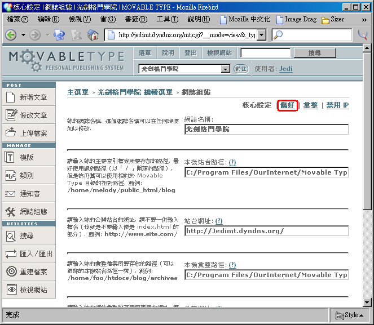Screen dimensions: 374x325
Task: Reload the page with the refresh icon
Action: point(59,35)
